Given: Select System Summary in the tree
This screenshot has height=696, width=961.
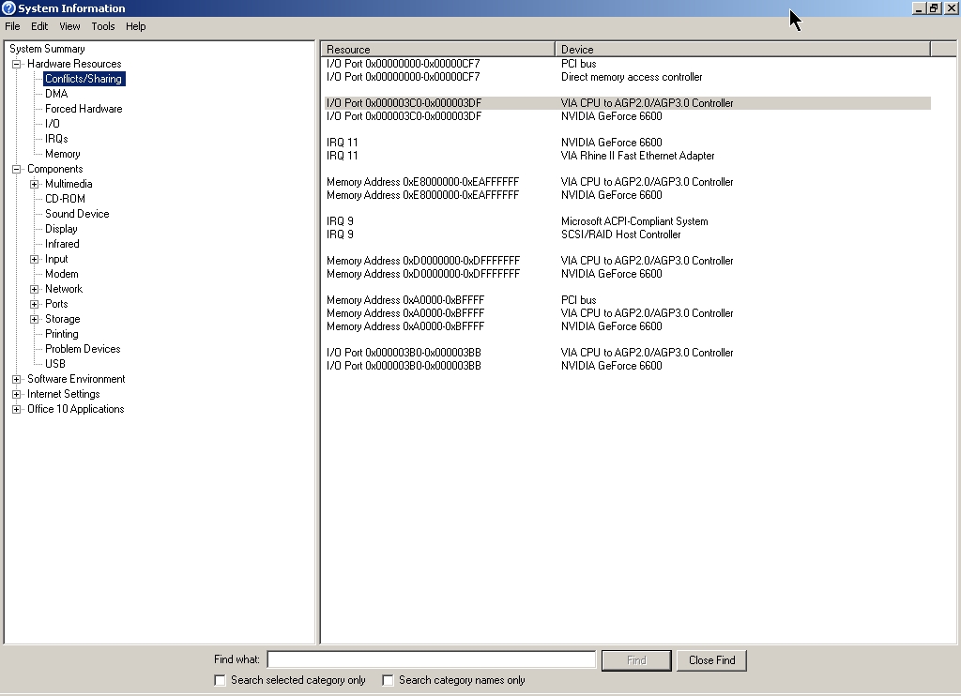Looking at the screenshot, I should pos(47,49).
